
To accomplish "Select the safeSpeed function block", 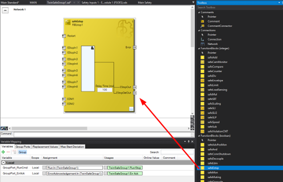I will [x=213, y=122].
